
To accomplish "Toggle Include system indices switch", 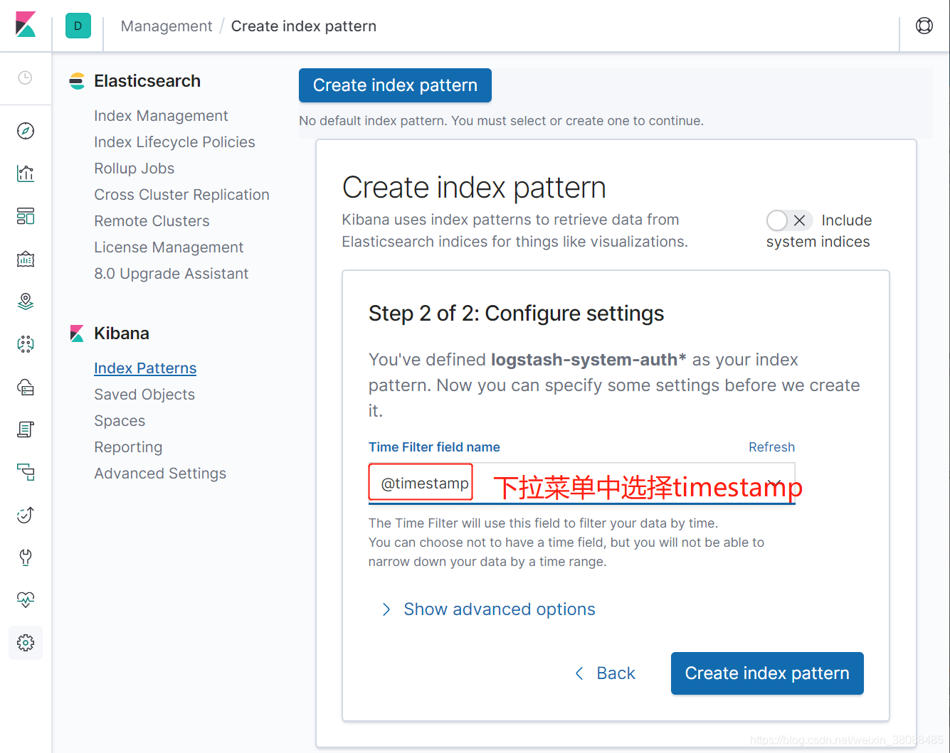I will [x=789, y=220].
